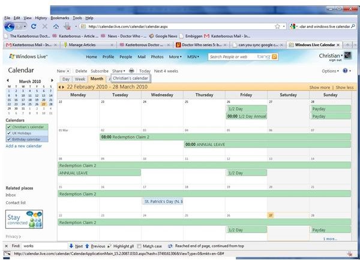
Task: Click the browser Back arrow button
Action: coord(9,26)
